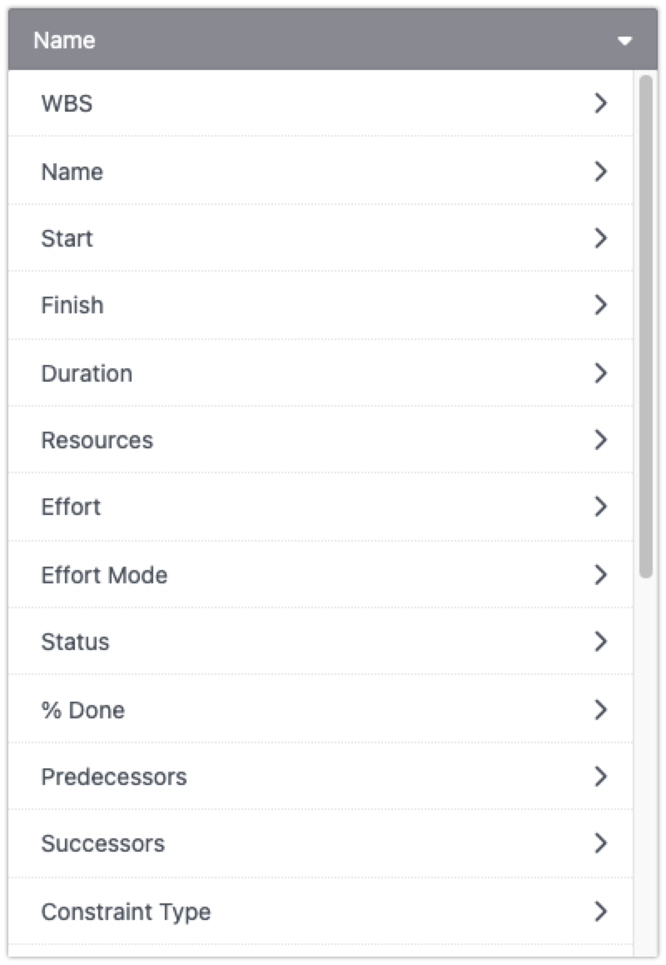The image size is (666, 965).
Task: Expand the Successors field options
Action: point(601,843)
